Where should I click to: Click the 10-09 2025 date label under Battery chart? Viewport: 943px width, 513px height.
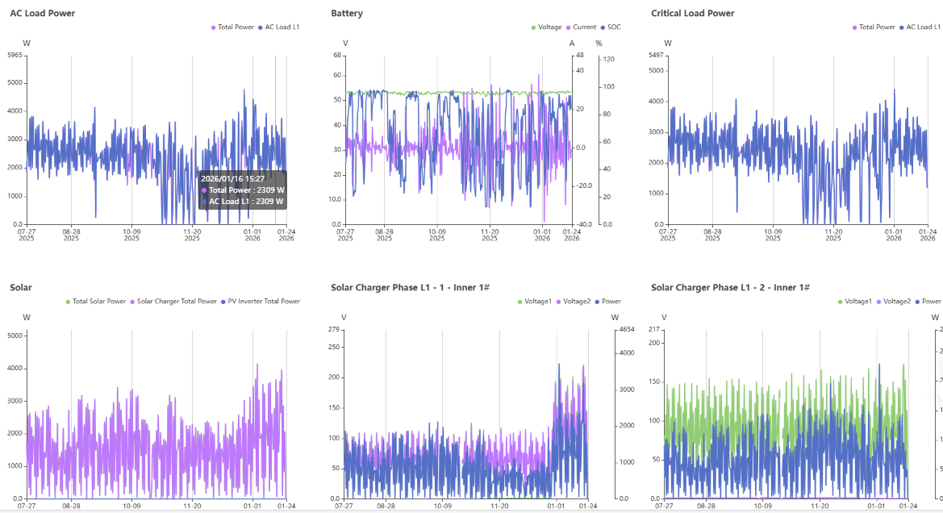(x=436, y=234)
